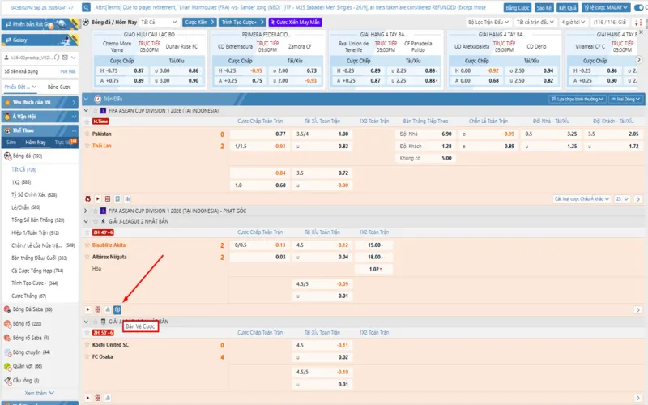648x405 pixels.
Task: Open Lựa chọn bình thường sort dropdown
Action: 578,99
